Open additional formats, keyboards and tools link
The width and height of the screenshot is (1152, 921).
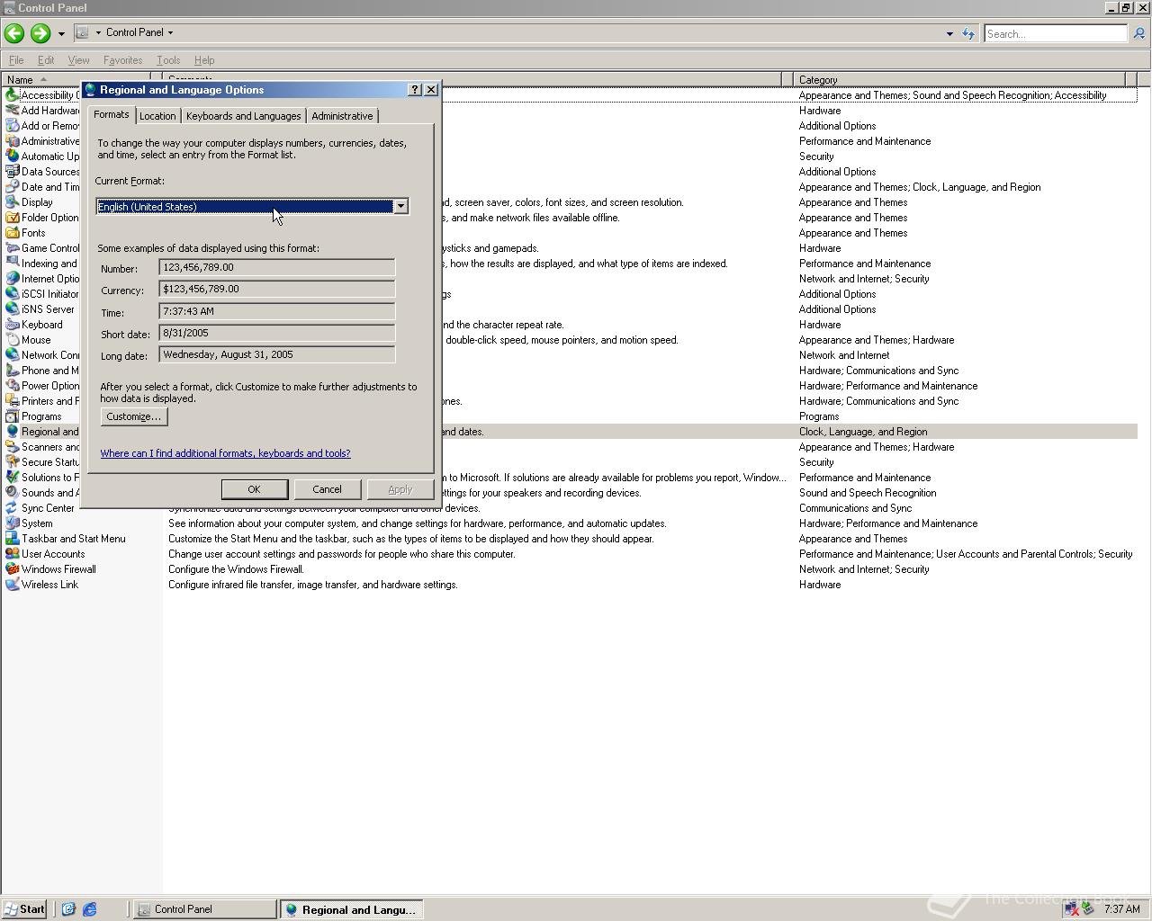(x=225, y=453)
